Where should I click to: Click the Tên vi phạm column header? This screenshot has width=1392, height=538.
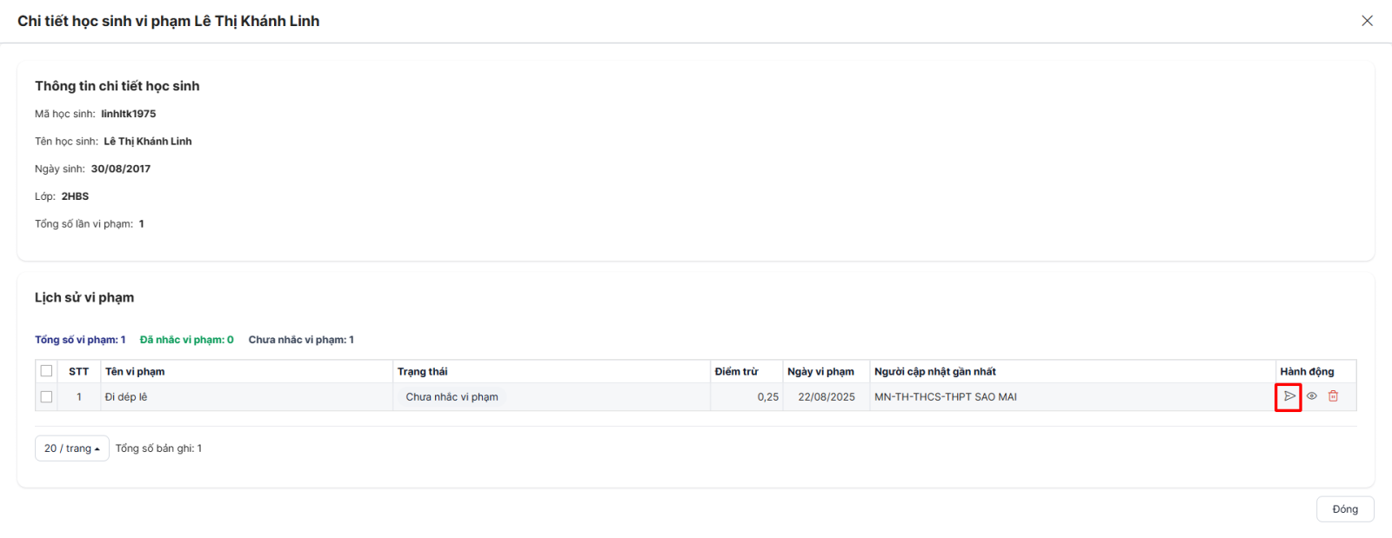click(135, 371)
